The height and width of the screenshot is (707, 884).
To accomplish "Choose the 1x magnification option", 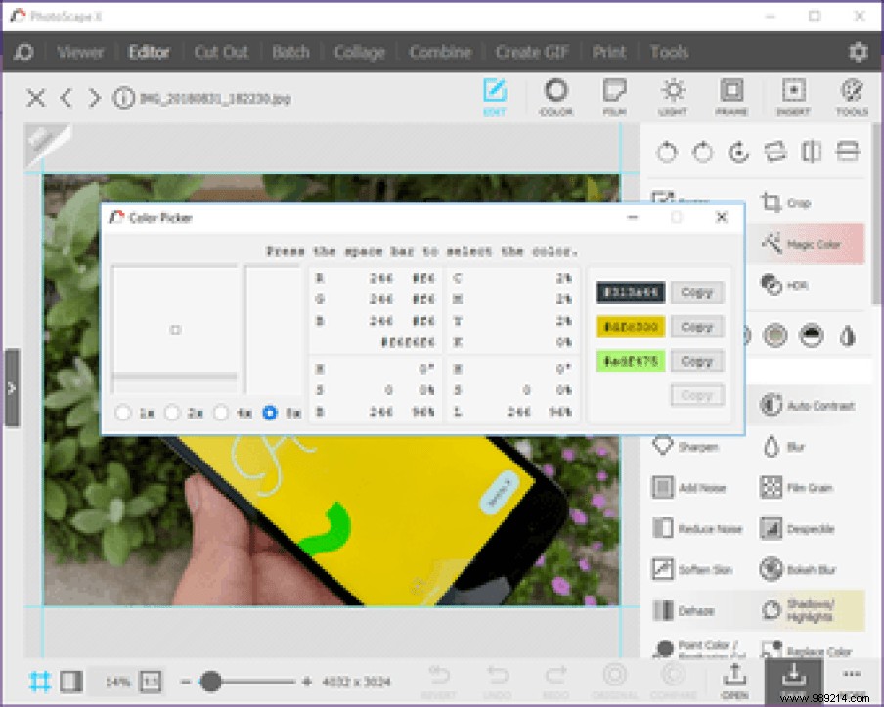I will [x=123, y=413].
